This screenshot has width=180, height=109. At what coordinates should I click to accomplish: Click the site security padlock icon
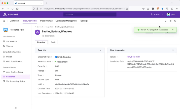click(37, 9)
